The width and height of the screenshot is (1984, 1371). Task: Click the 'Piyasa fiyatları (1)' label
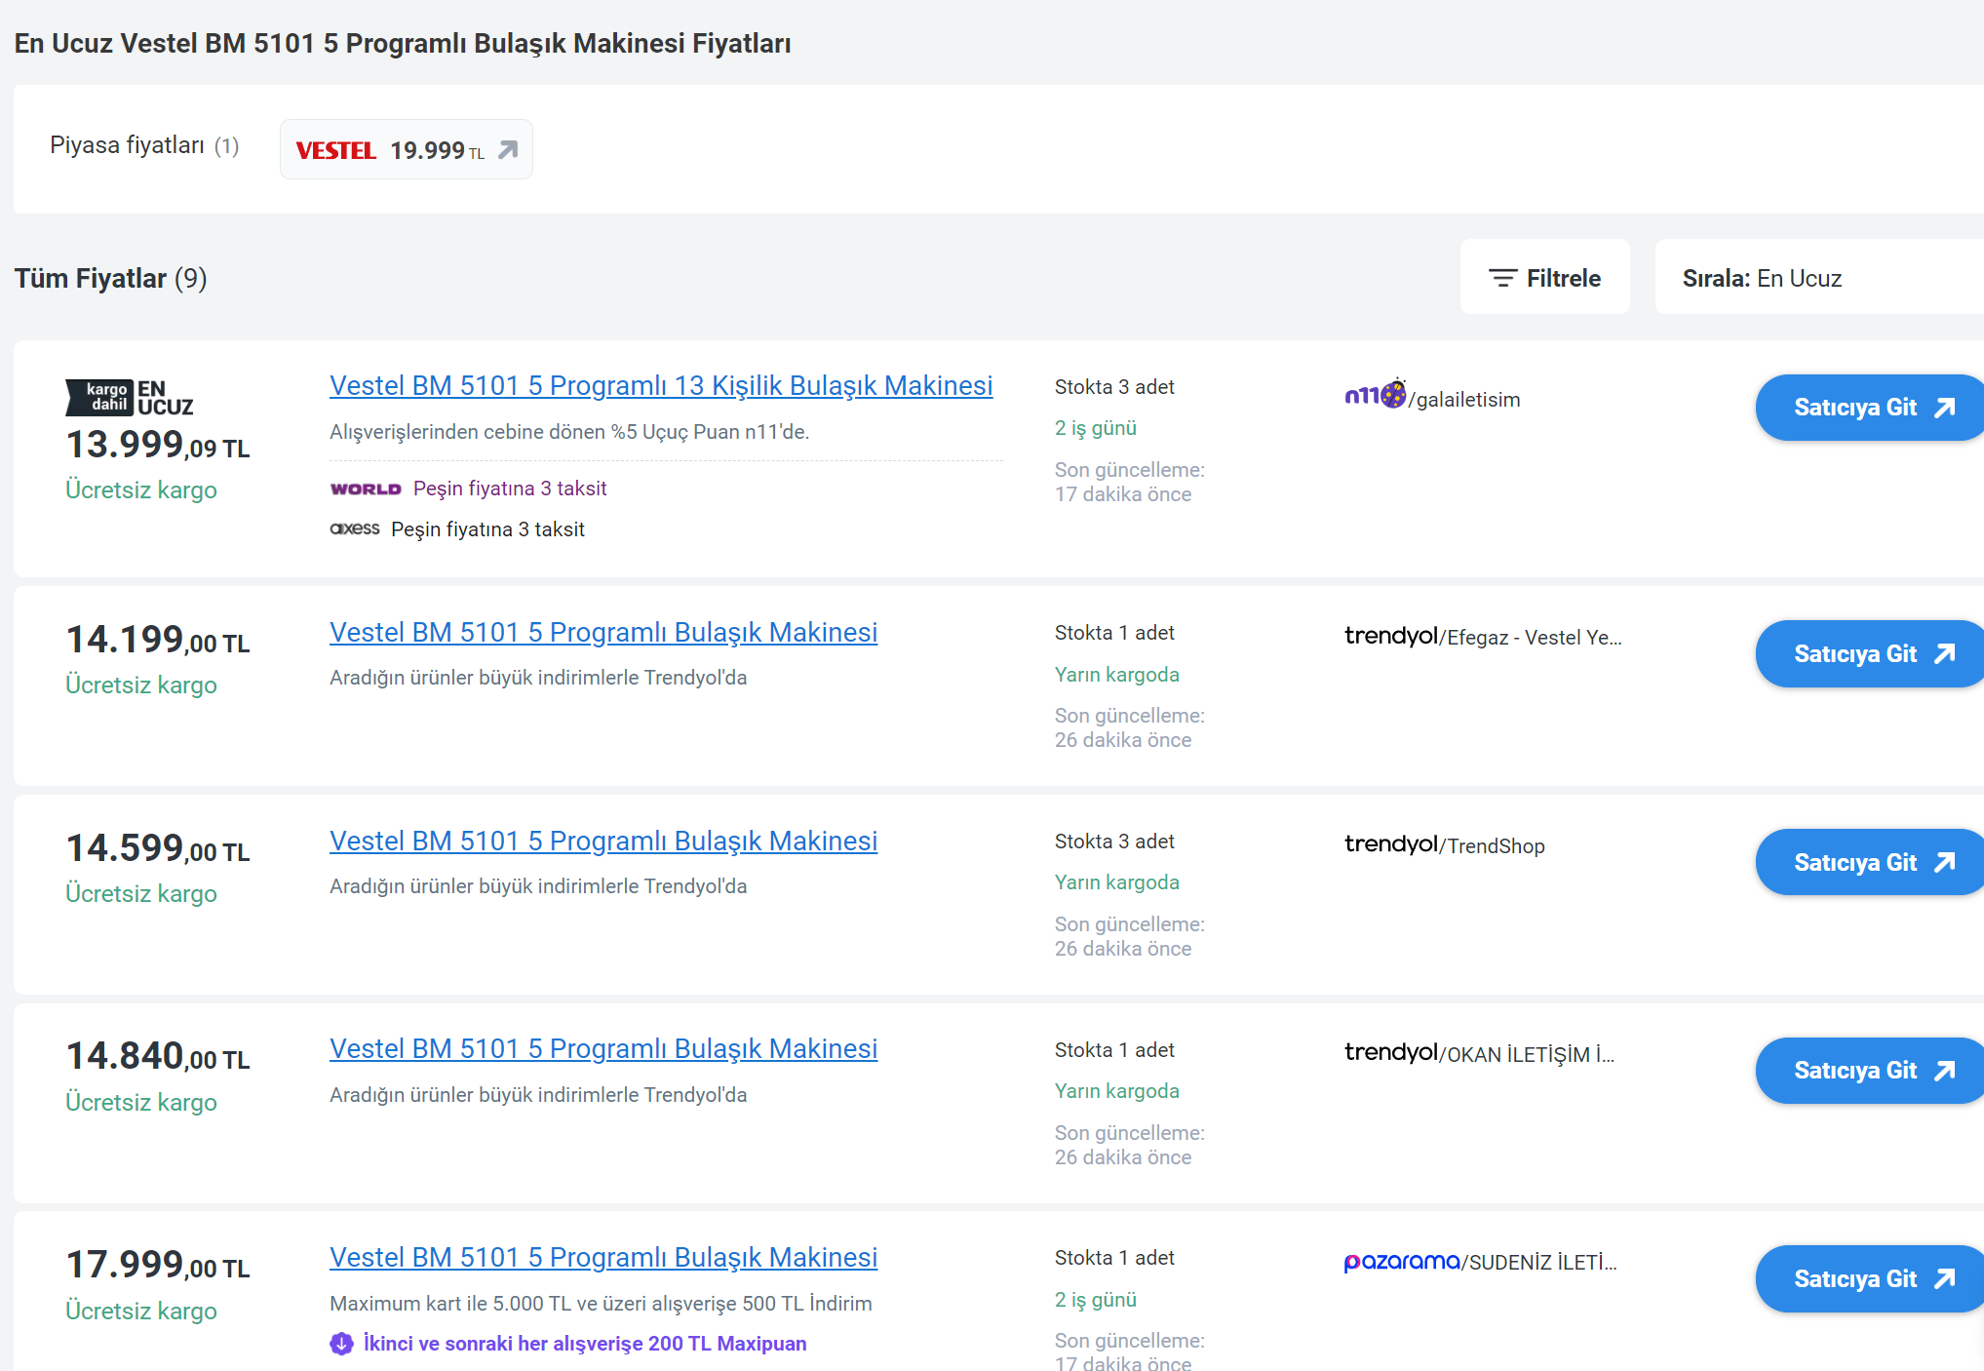[144, 145]
